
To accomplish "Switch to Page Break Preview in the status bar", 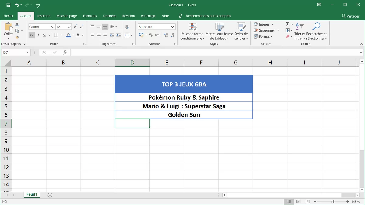I will [308, 202].
